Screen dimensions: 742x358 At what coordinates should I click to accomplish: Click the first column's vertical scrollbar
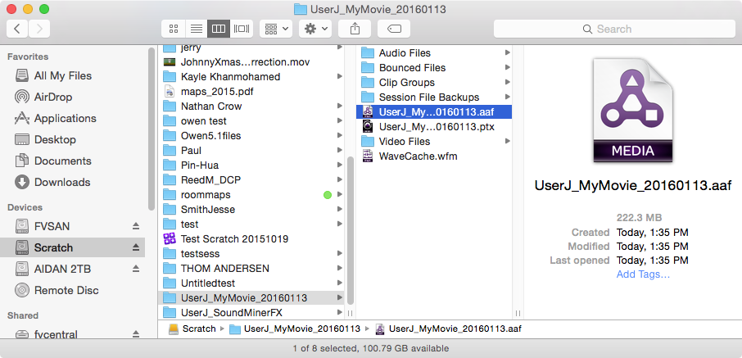tap(351, 230)
